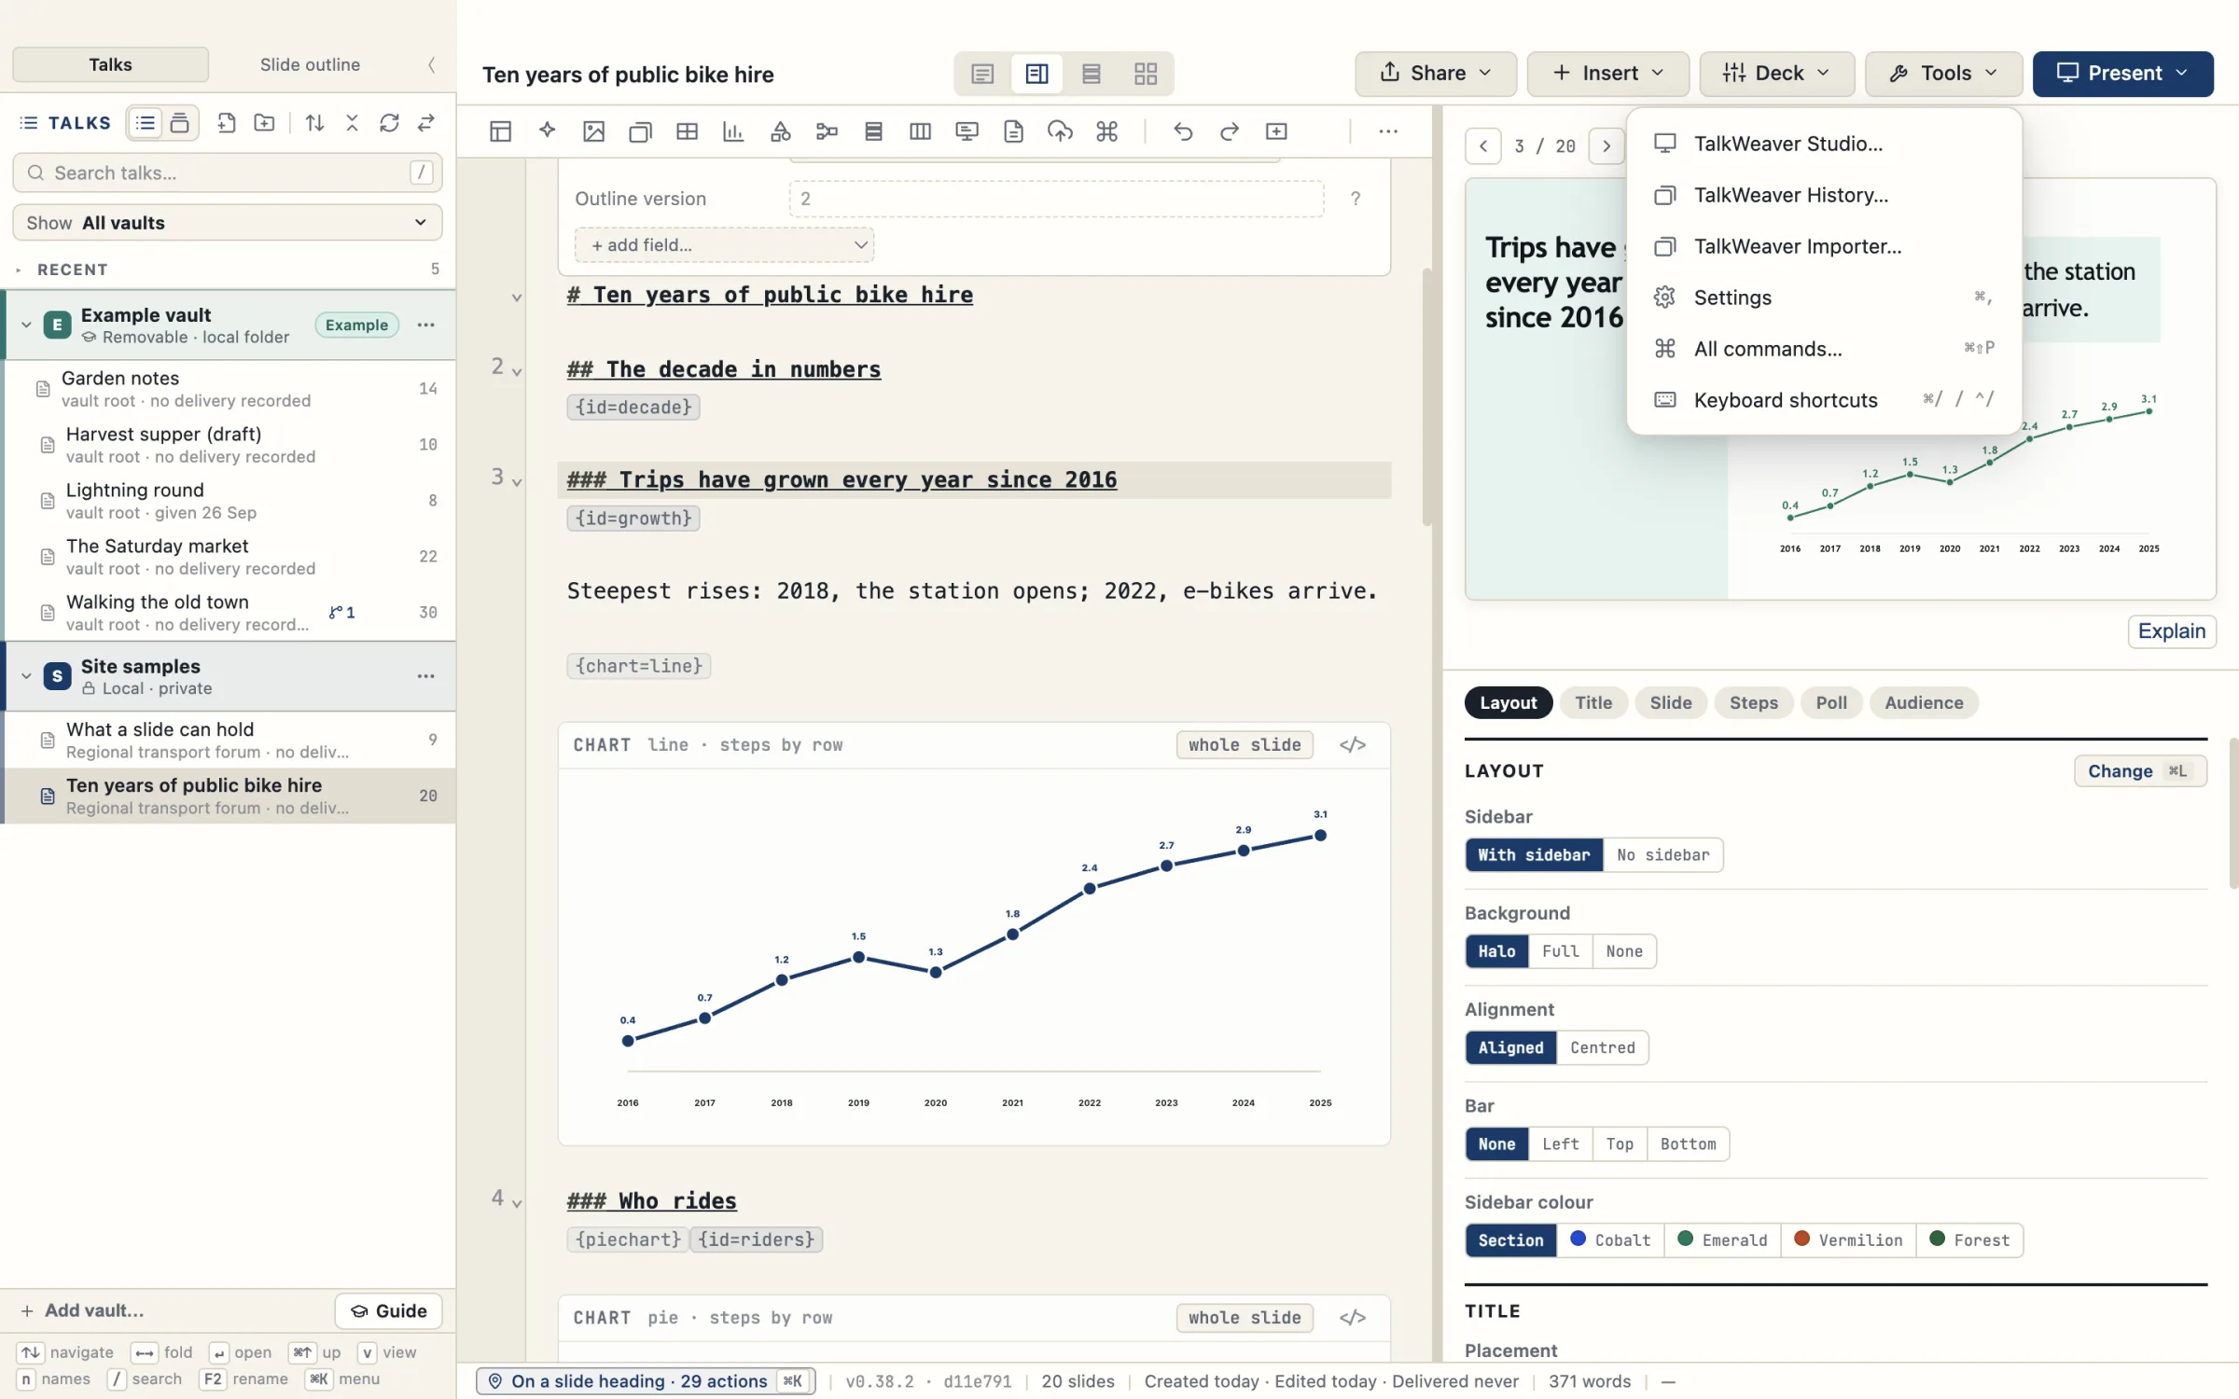The height and width of the screenshot is (1399, 2239).
Task: Select the No sidebar option
Action: point(1663,855)
